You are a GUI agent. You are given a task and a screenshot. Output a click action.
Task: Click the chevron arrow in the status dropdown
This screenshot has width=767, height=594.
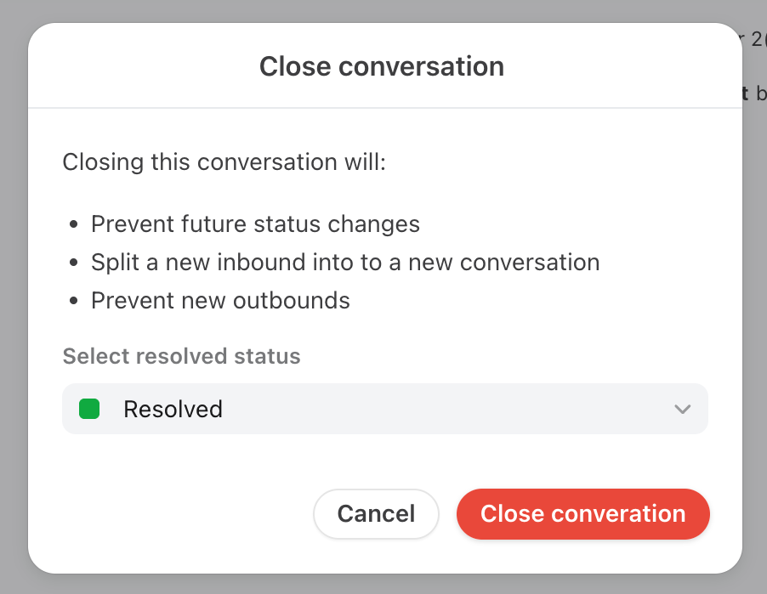coord(682,410)
